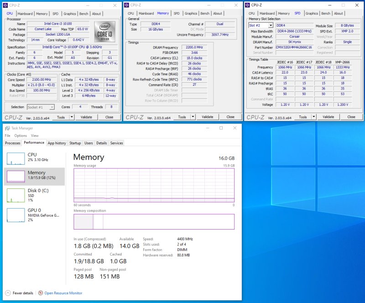Expand the Tools dropdown arrow in the SPD window
365x303 pixels.
coord(315,117)
